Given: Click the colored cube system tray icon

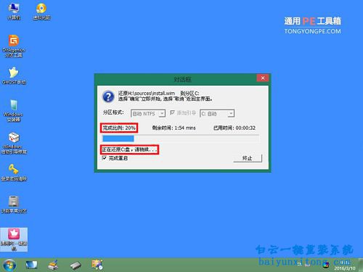Looking at the screenshot, I should (x=326, y=265).
